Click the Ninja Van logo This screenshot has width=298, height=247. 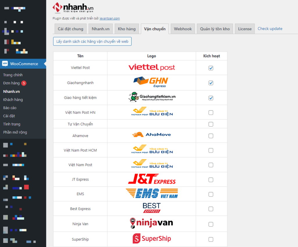(151, 223)
